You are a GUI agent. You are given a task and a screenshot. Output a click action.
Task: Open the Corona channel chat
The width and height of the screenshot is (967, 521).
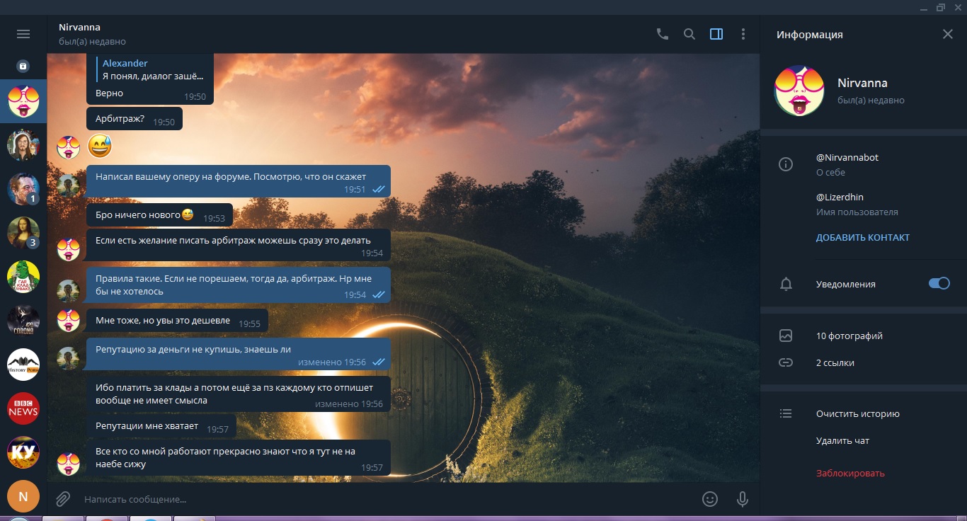point(23,321)
